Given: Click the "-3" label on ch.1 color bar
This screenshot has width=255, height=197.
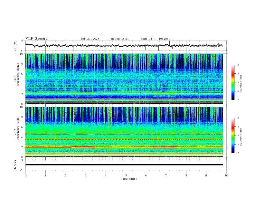Looking at the screenshot, I should click(238, 65).
